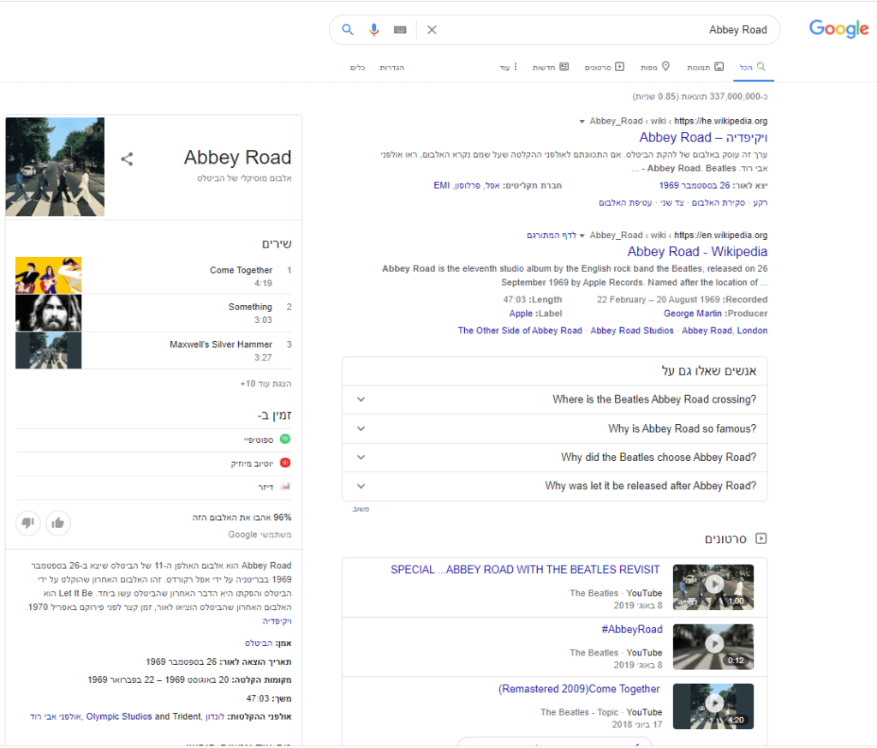Follow the 'Abbey Road Studios' sublink

point(632,331)
